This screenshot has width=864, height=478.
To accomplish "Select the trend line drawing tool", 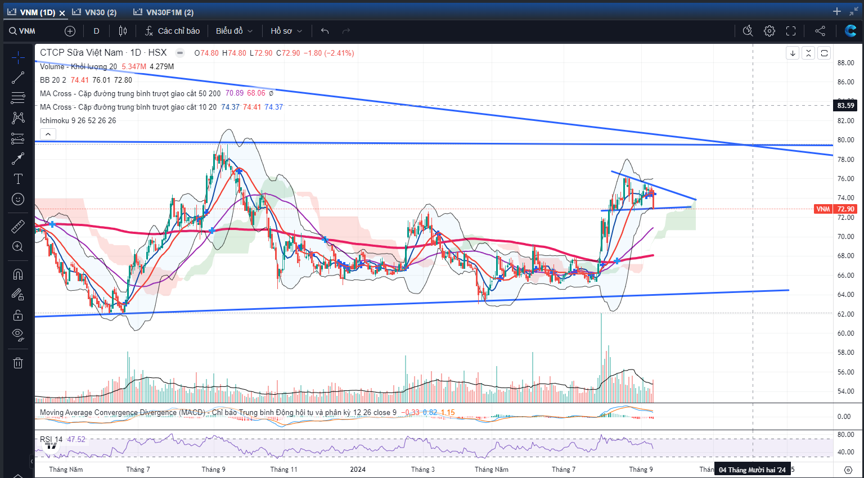I will [x=18, y=78].
